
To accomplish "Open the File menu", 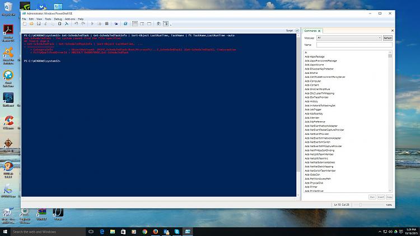I will (24, 19).
